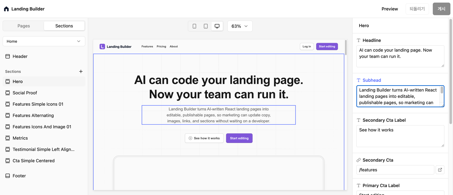The image size is (453, 195).
Task: Select the Header item in sidebar
Action: tap(44, 56)
